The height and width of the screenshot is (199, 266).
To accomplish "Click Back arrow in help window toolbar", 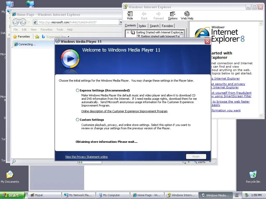I will coord(144,16).
